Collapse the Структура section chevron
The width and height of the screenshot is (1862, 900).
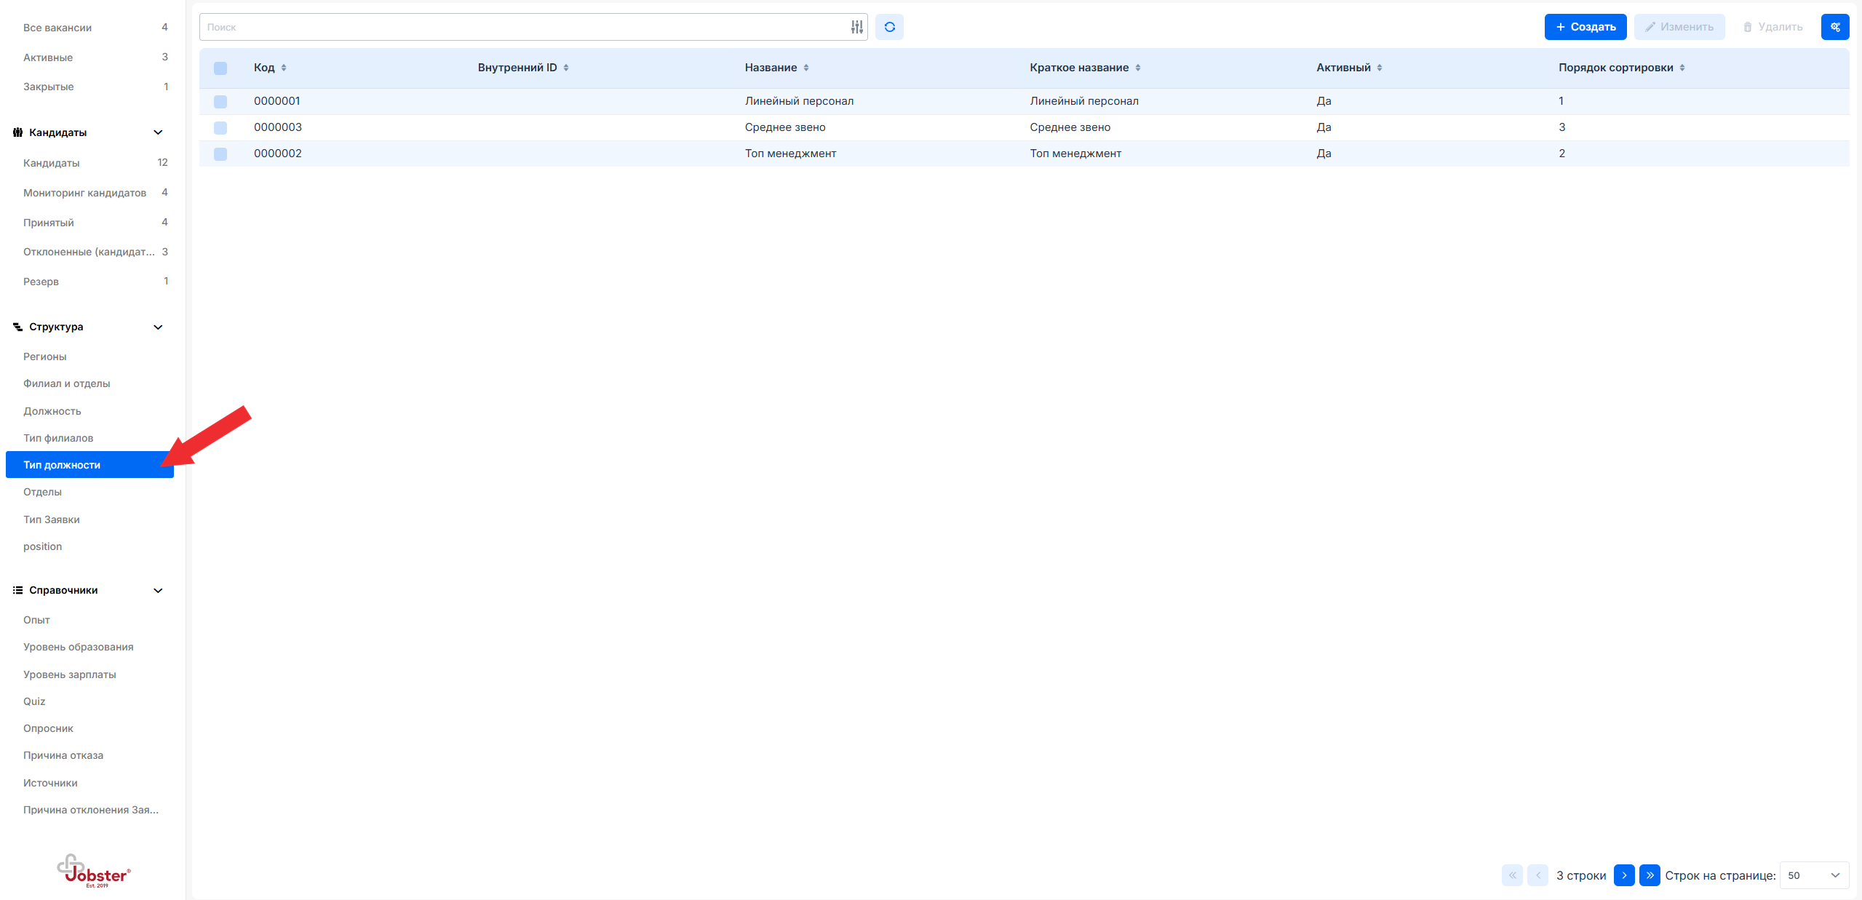(x=158, y=327)
